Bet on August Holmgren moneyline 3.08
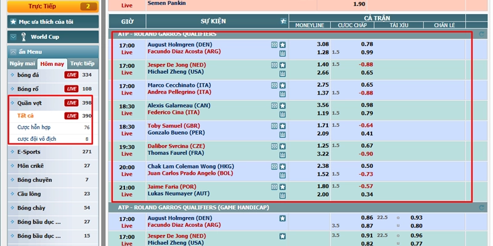This screenshot has height=246, width=493. [323, 44]
